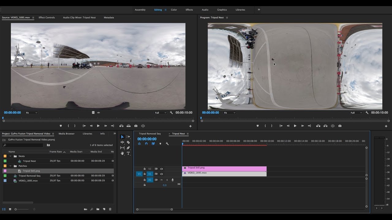The image size is (392, 220).
Task: Open Program monitor Full resolution dropdown
Action: [x=356, y=113]
